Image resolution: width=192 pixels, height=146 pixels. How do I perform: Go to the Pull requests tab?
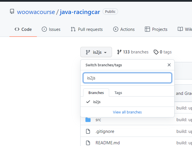point(87,29)
